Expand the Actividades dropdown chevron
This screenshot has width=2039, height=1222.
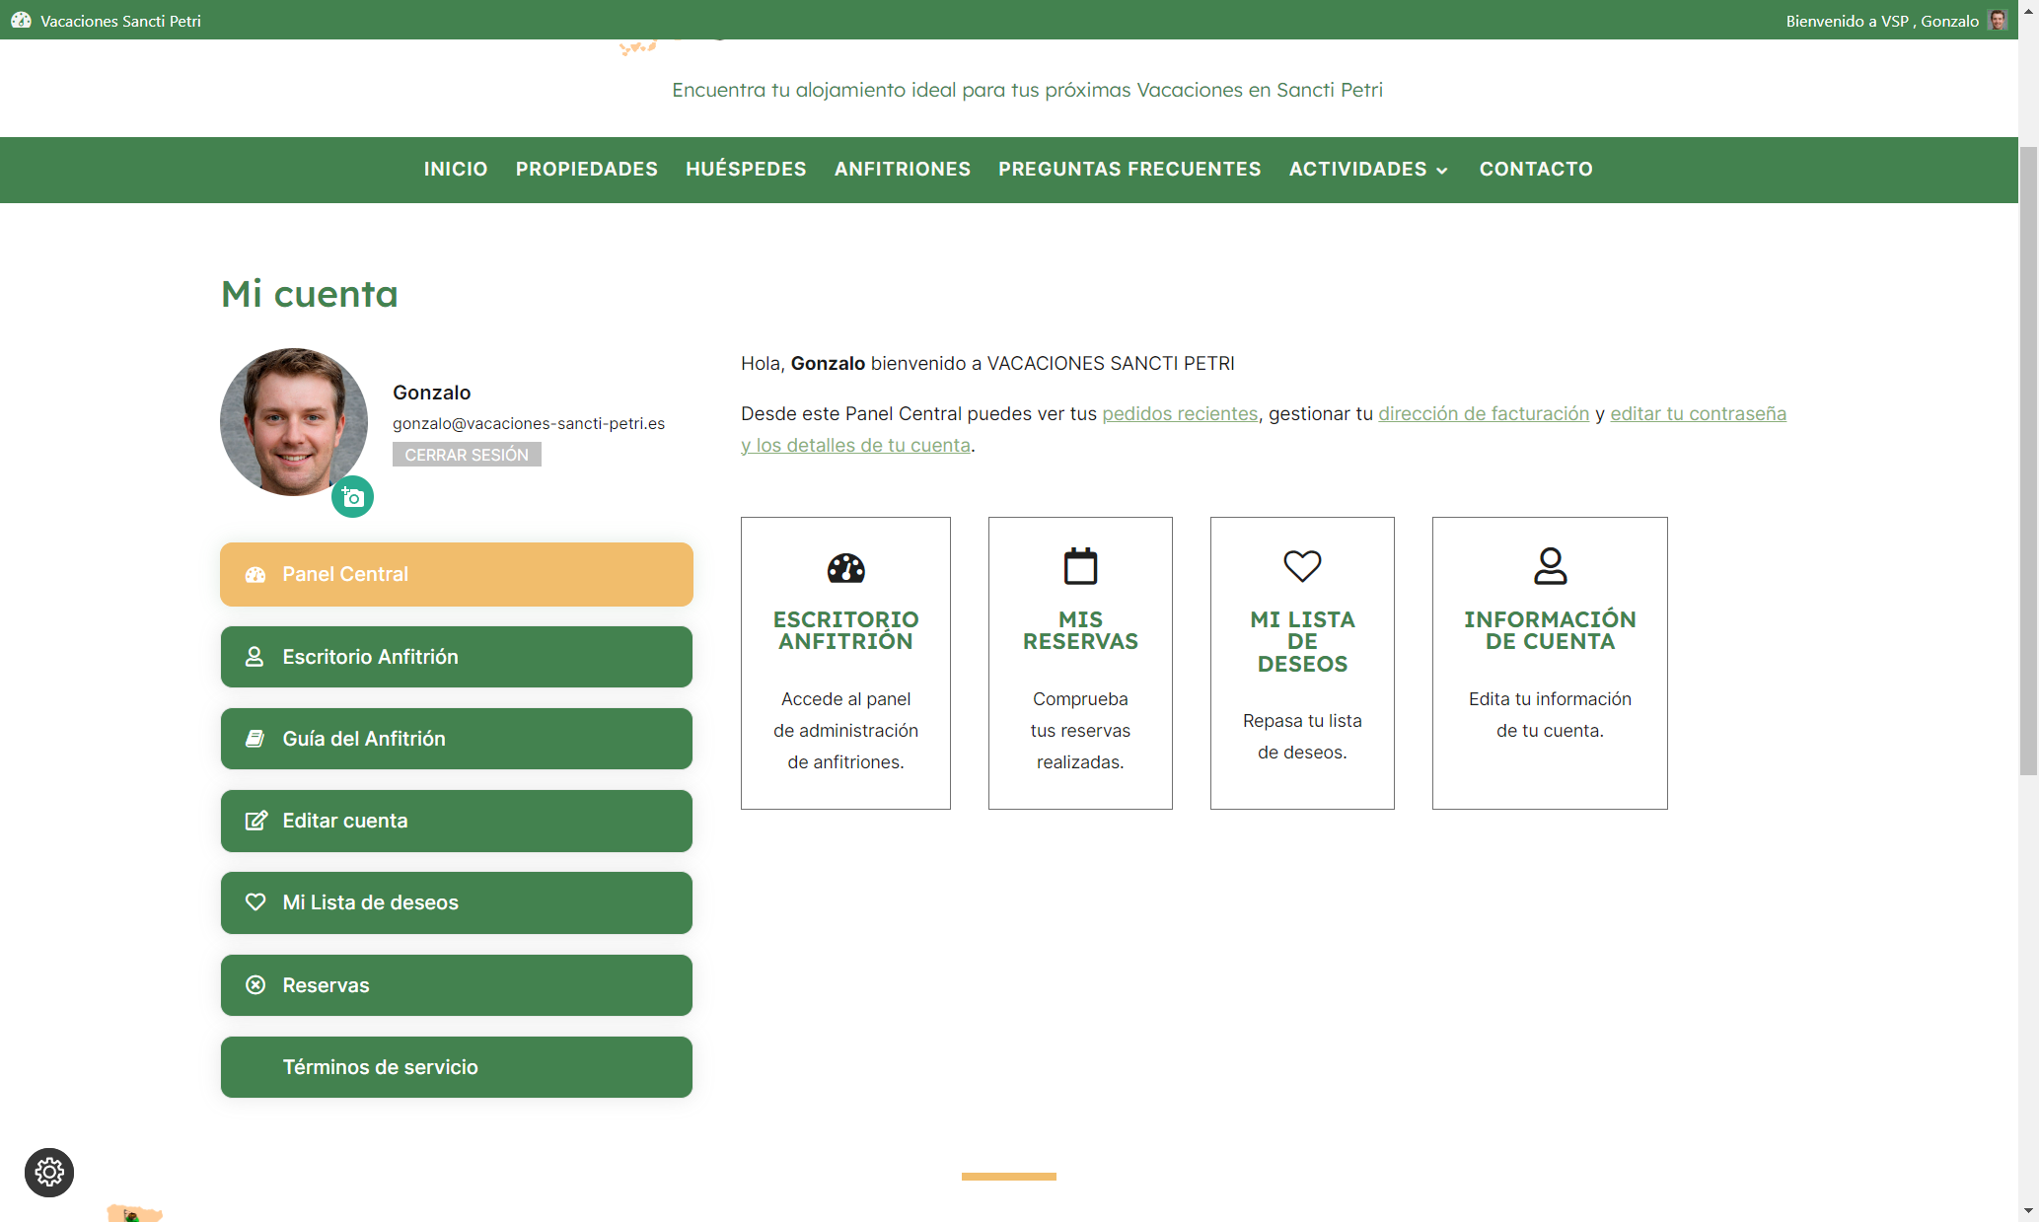pos(1442,171)
